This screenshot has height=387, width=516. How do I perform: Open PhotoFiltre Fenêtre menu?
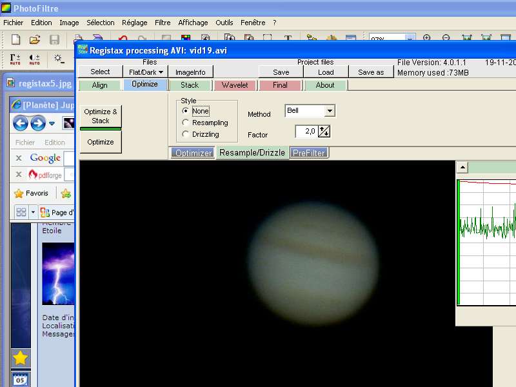[x=253, y=23]
